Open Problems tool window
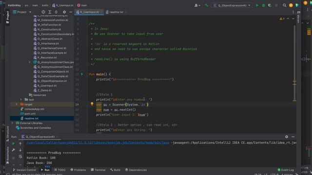Viewport: 312px width, 175px height. (x=78, y=170)
